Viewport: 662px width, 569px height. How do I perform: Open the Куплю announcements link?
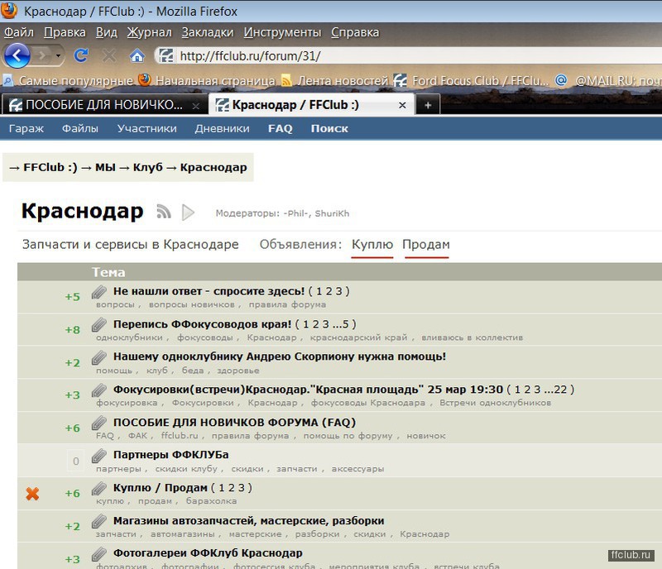[372, 245]
